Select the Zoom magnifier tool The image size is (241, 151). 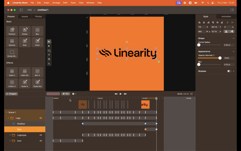click(x=49, y=64)
